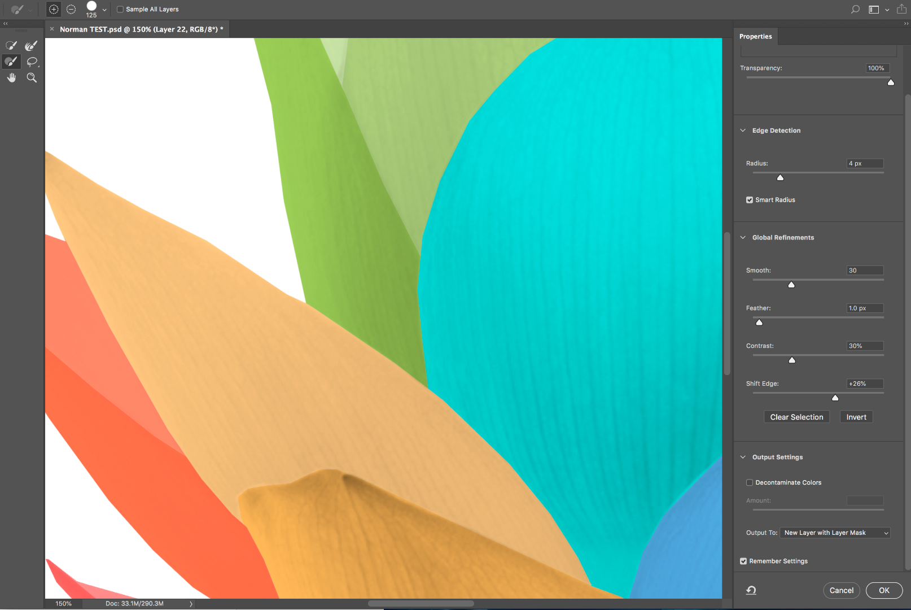Click the OK button
The image size is (911, 610).
tap(884, 590)
